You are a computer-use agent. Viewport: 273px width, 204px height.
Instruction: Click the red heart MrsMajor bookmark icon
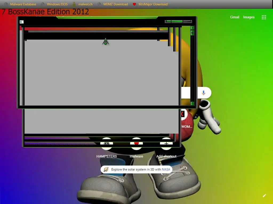click(x=134, y=4)
